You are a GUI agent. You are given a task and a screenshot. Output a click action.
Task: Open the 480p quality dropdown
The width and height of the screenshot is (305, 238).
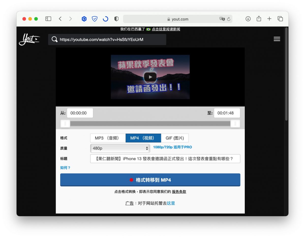point(120,148)
